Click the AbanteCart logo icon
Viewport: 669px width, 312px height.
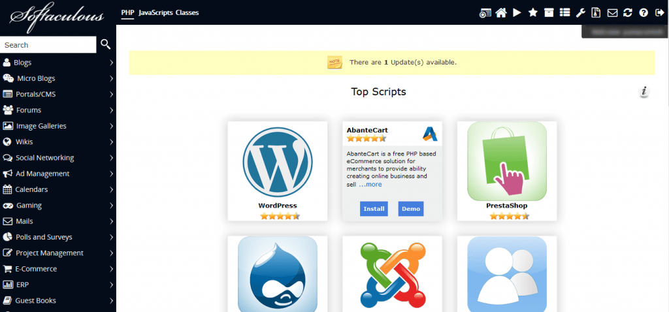tap(430, 134)
